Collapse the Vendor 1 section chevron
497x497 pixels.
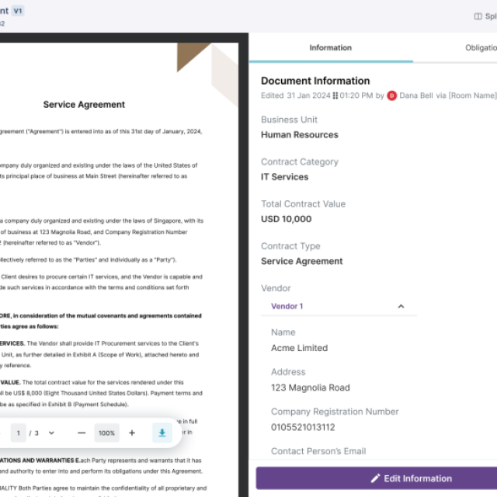(x=401, y=306)
